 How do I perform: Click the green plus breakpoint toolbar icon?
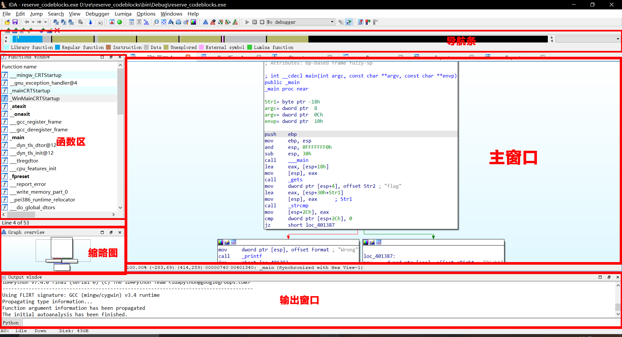point(368,22)
